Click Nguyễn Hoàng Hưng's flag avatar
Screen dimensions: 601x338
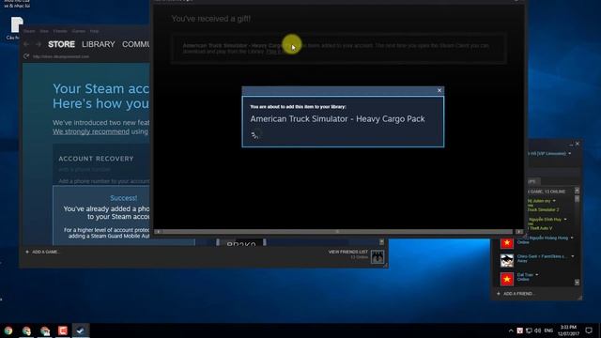[507, 243]
